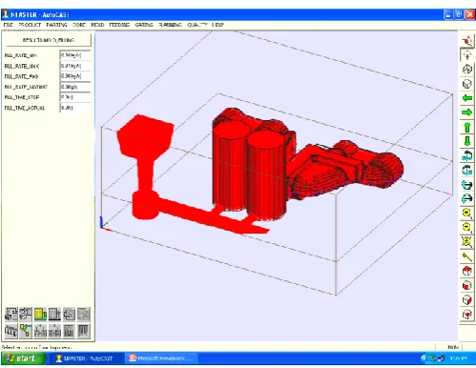Click the third cyan rotate view icon
Screen dimensions: 476x368
[x=467, y=185]
